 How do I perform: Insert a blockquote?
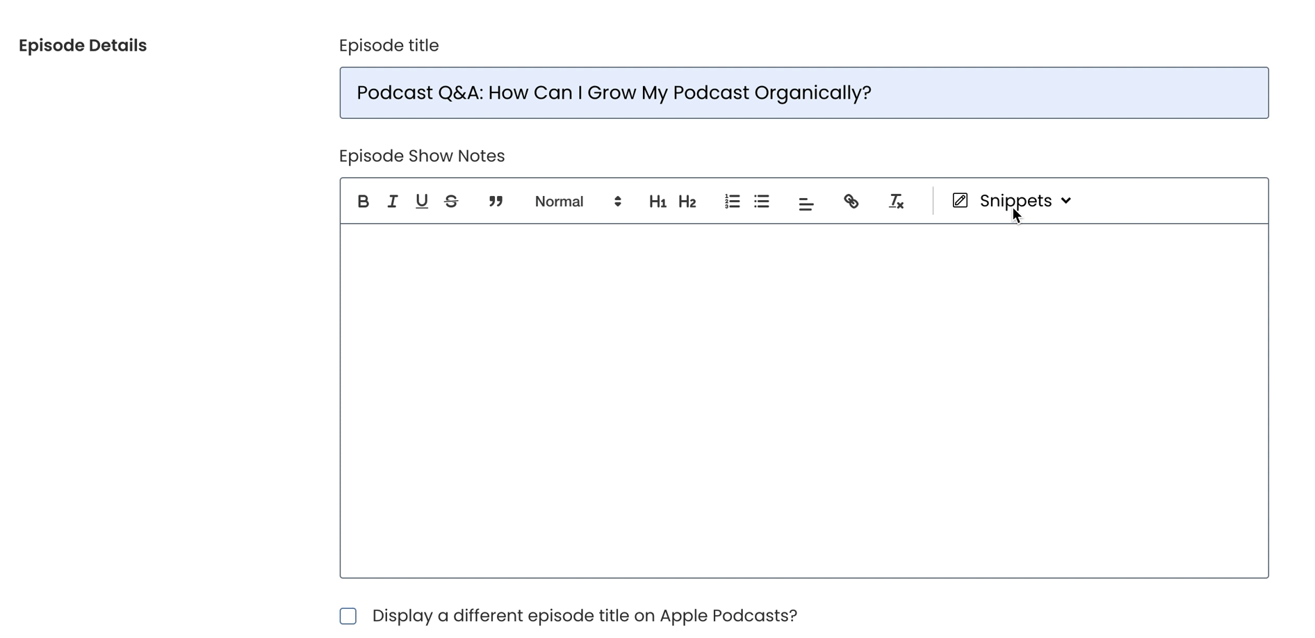(x=496, y=202)
